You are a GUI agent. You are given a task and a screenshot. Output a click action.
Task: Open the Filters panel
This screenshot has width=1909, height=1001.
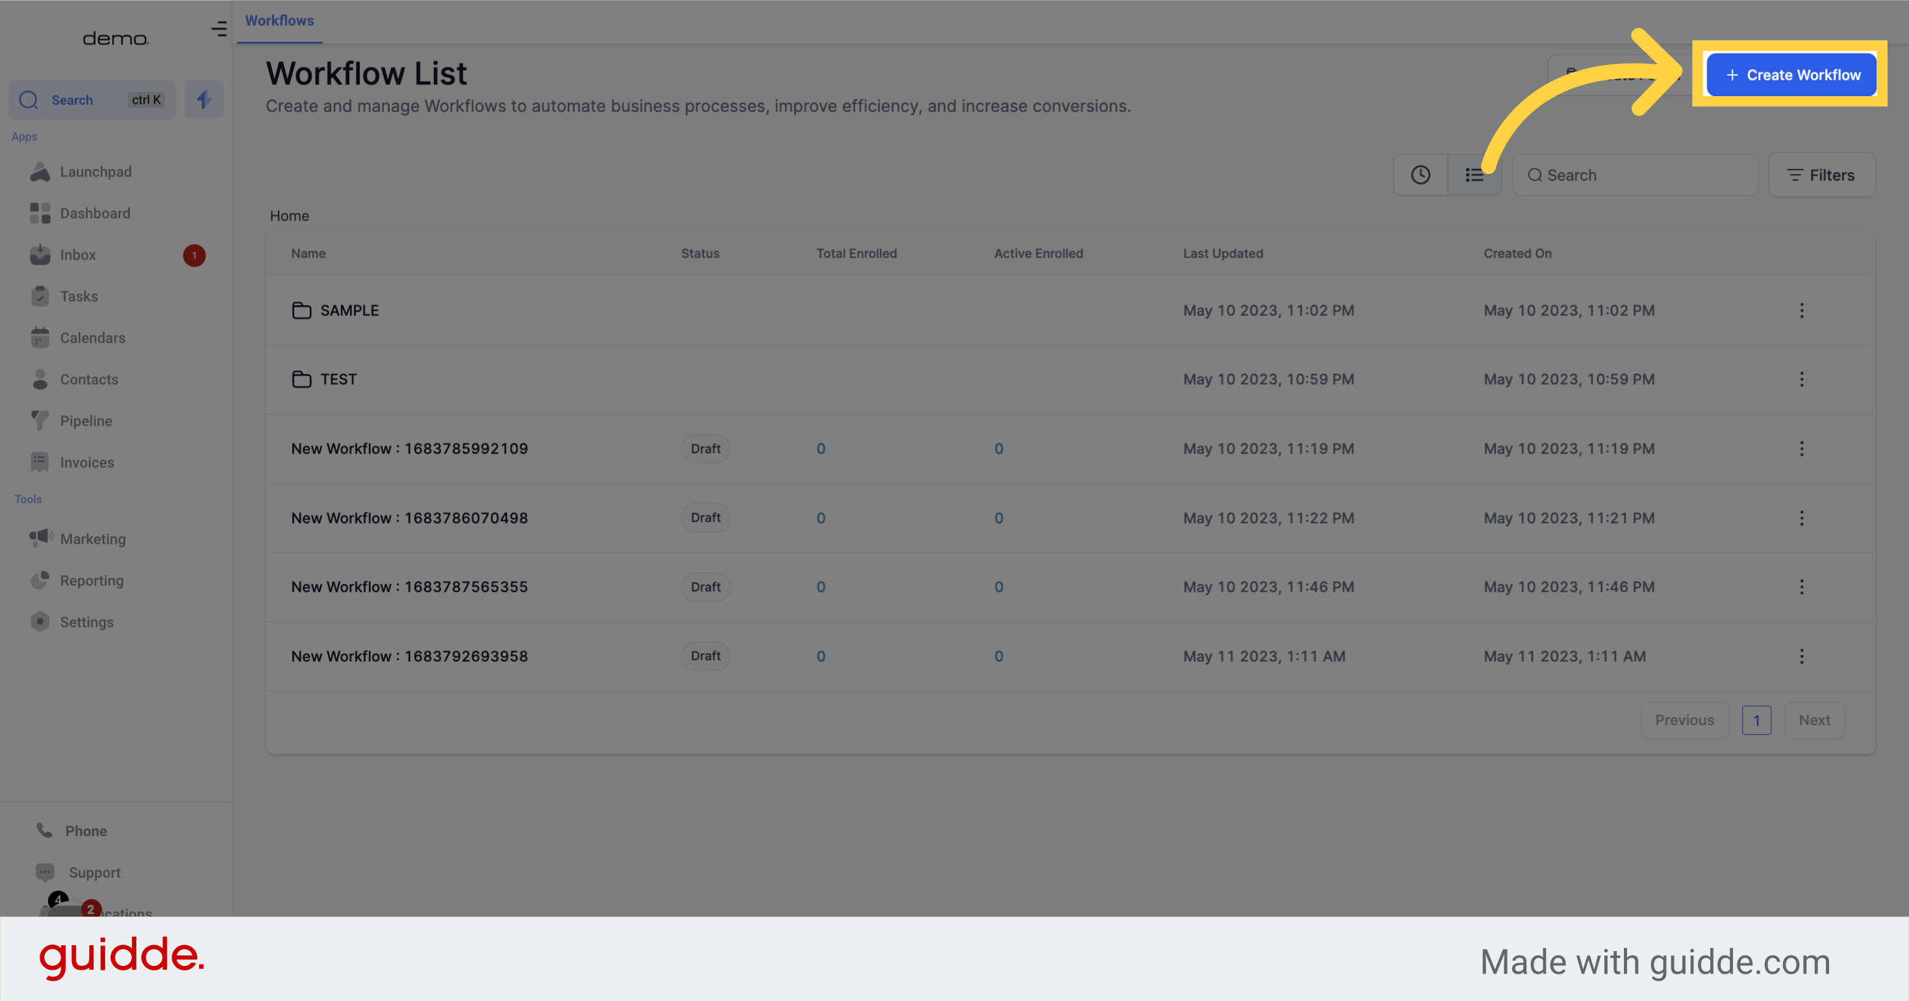1821,175
